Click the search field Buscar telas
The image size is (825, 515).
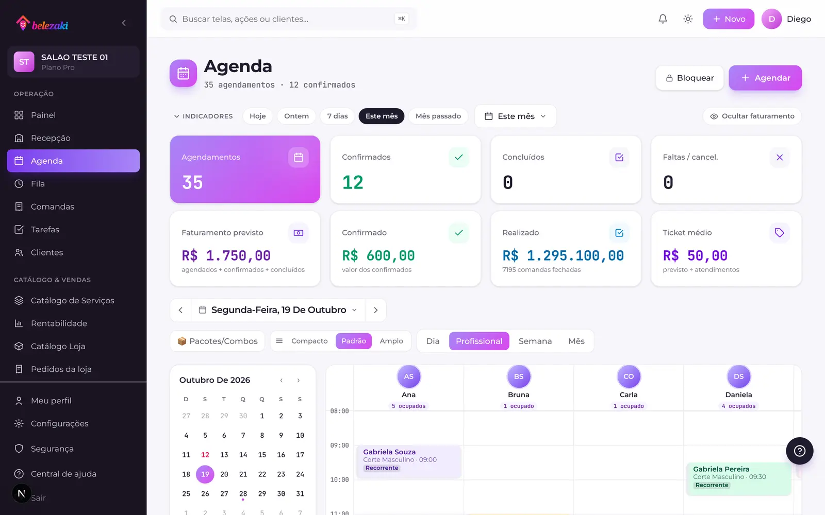coord(289,19)
